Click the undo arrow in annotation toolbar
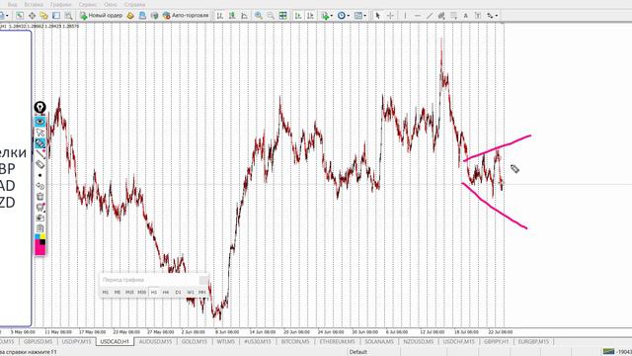 click(x=39, y=186)
